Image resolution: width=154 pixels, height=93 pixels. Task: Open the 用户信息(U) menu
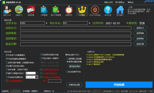(x=120, y=2)
